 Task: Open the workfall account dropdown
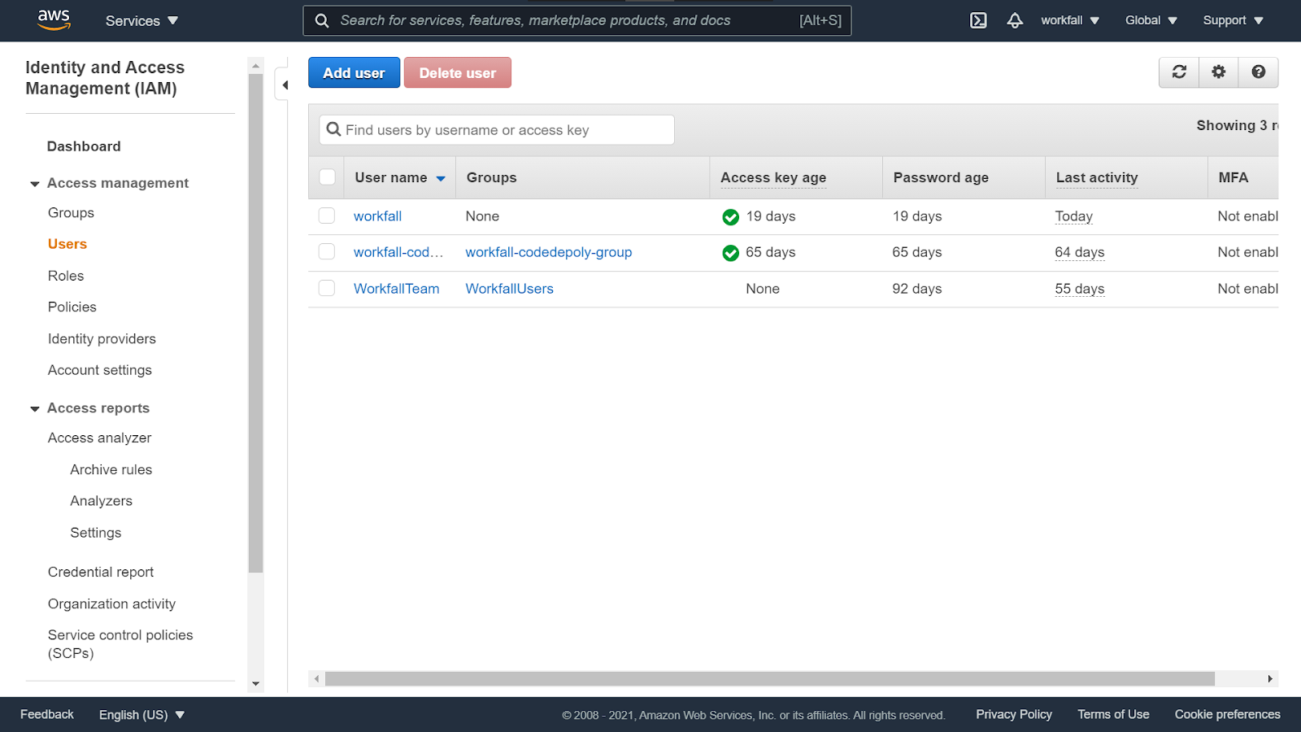click(x=1070, y=20)
